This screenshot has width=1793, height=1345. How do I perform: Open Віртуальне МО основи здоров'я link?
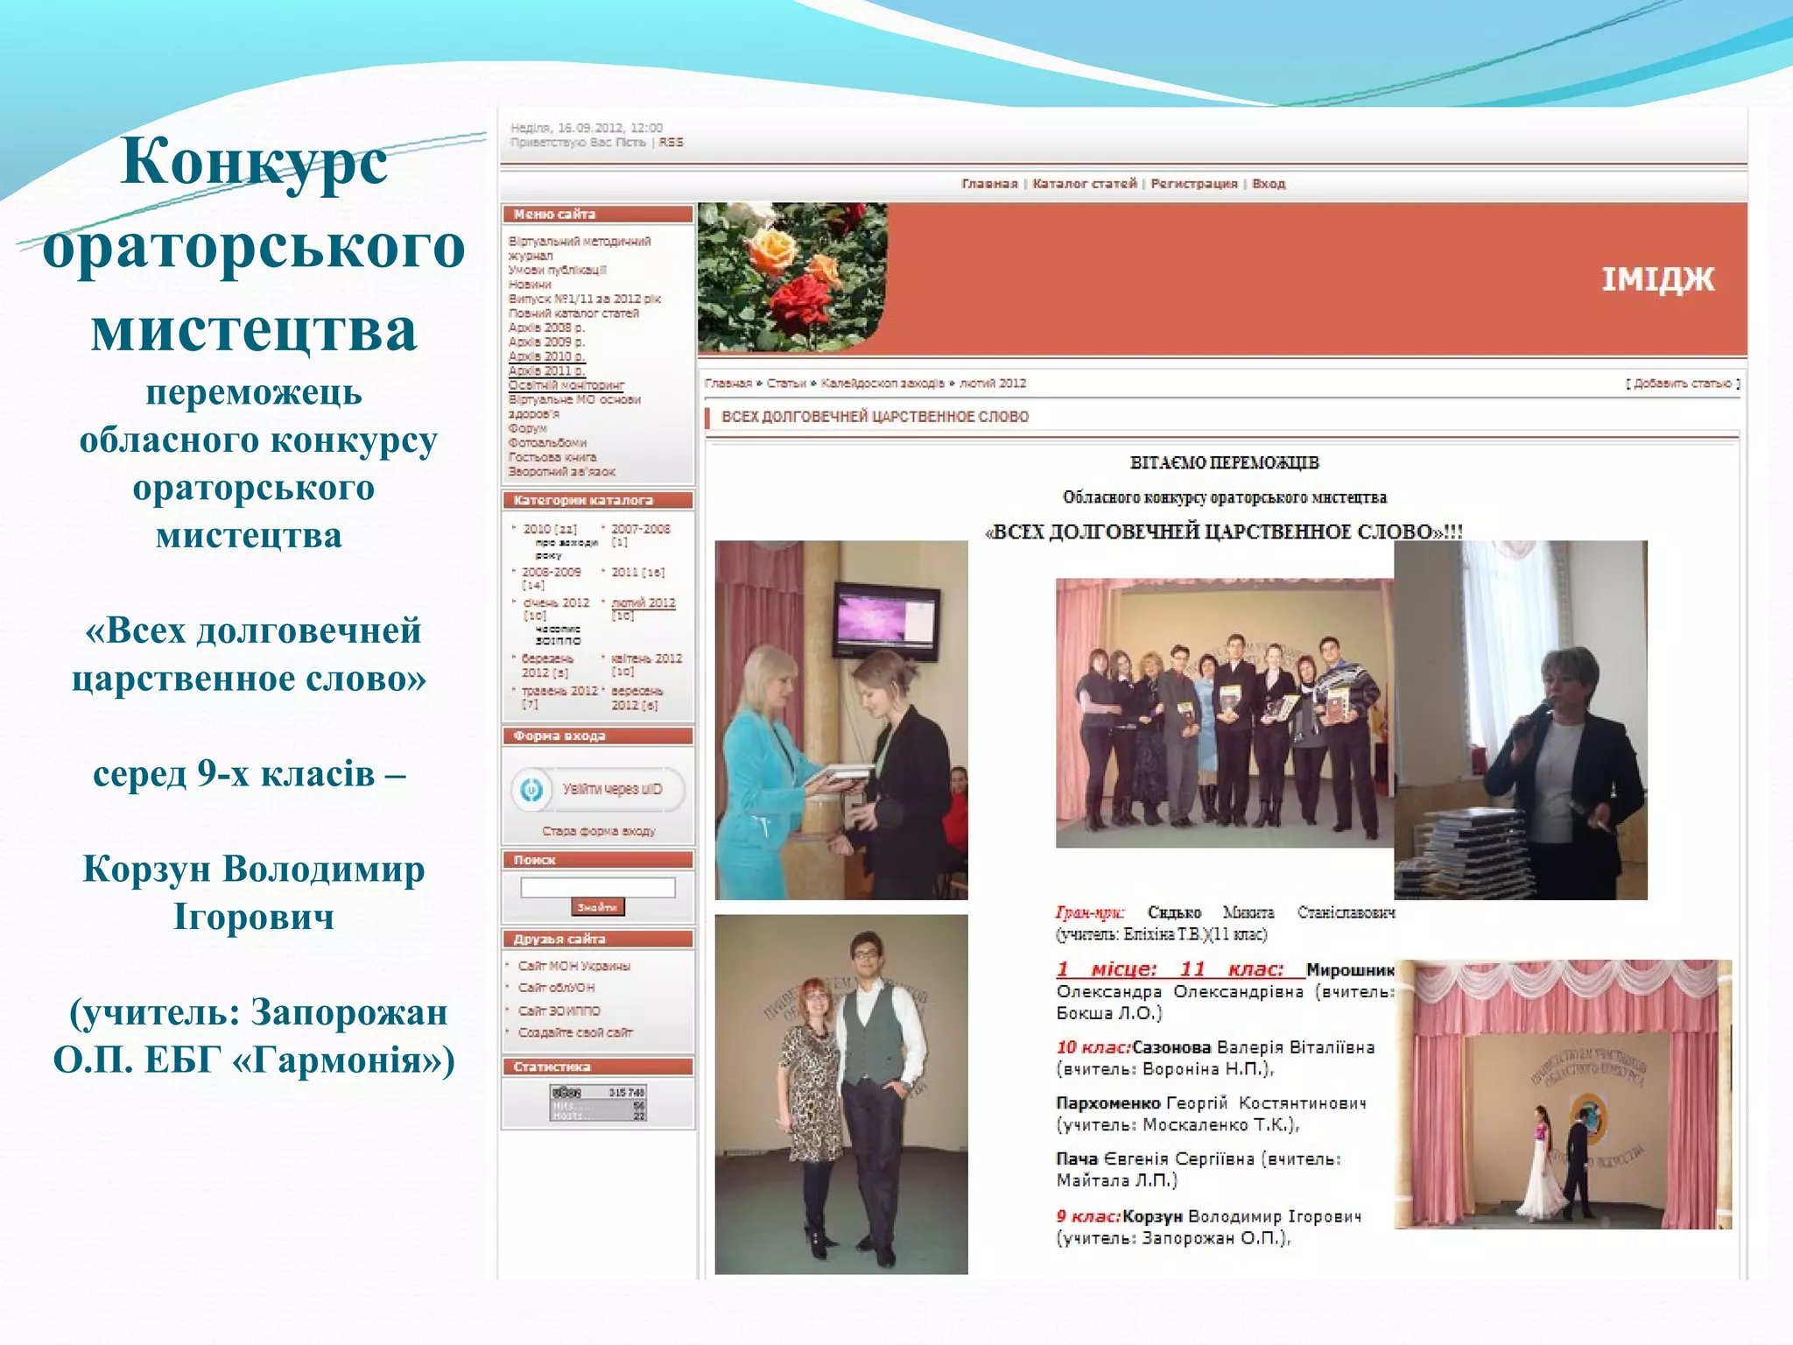(x=574, y=406)
